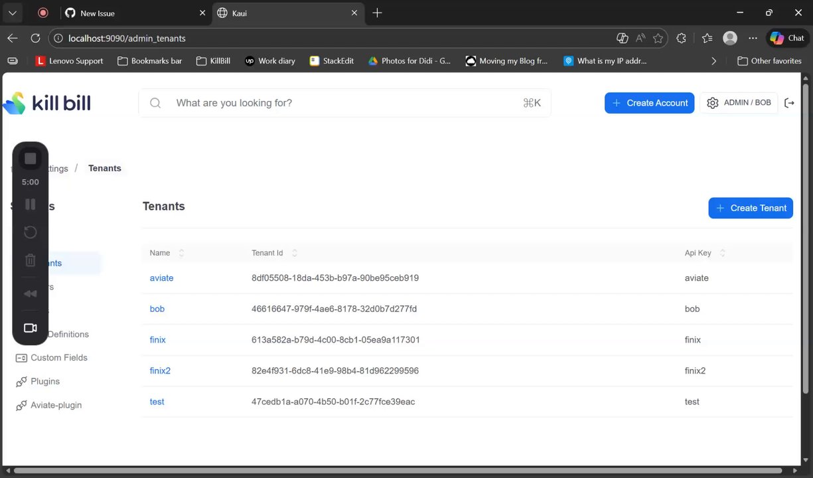Click the logout icon beside ADMIN / BOB

point(789,103)
